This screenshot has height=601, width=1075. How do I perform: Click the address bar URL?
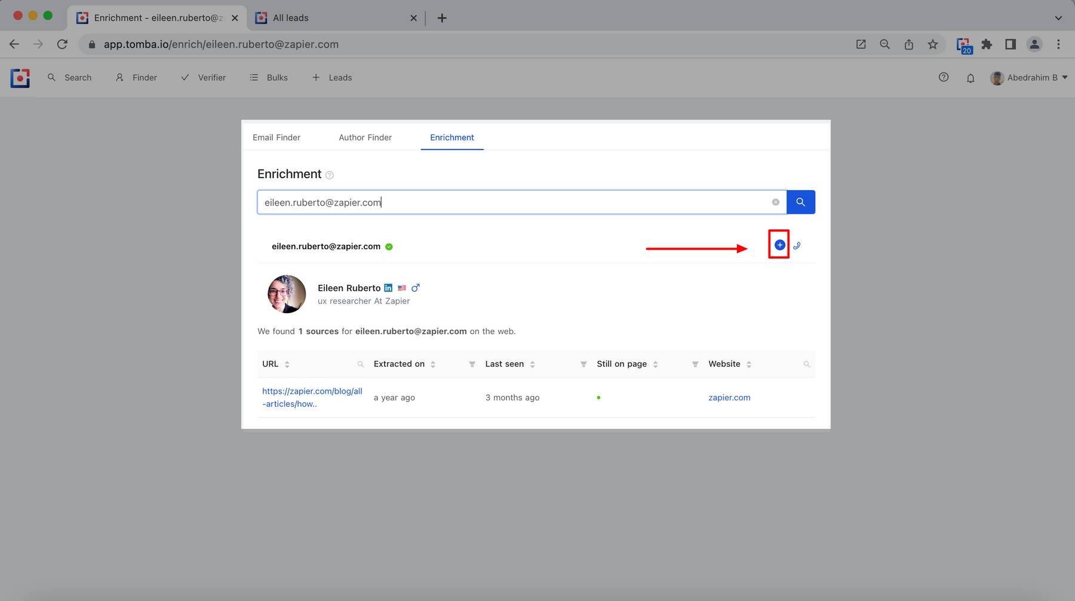pos(221,44)
